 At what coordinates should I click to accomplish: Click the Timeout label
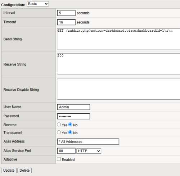pos(10,22)
